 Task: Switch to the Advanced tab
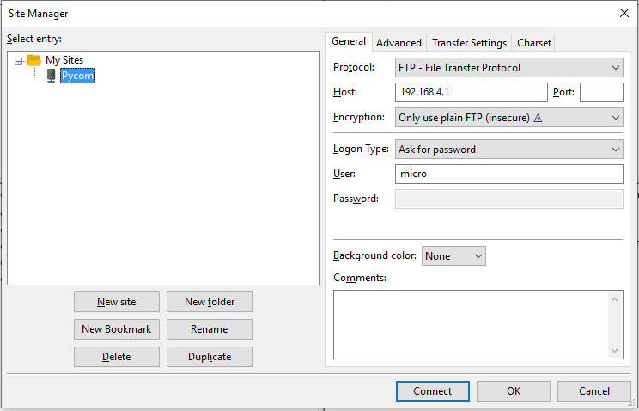pyautogui.click(x=399, y=42)
